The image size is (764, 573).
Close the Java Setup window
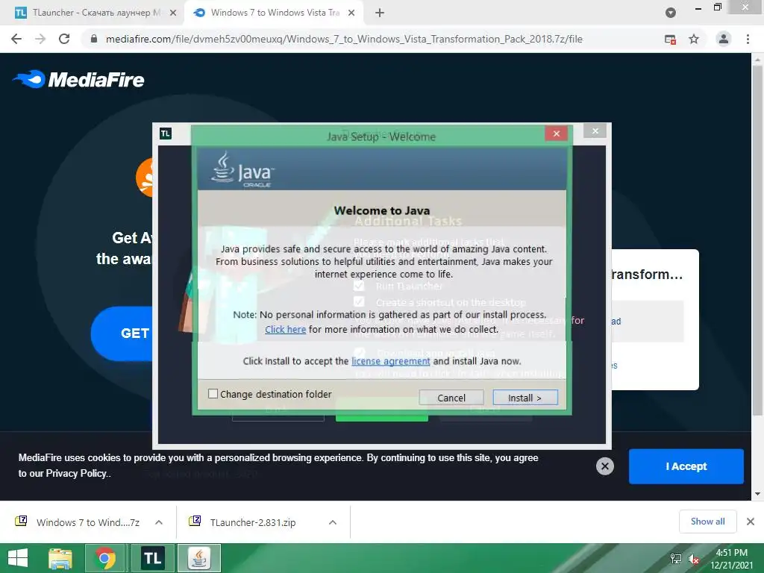pyautogui.click(x=557, y=134)
